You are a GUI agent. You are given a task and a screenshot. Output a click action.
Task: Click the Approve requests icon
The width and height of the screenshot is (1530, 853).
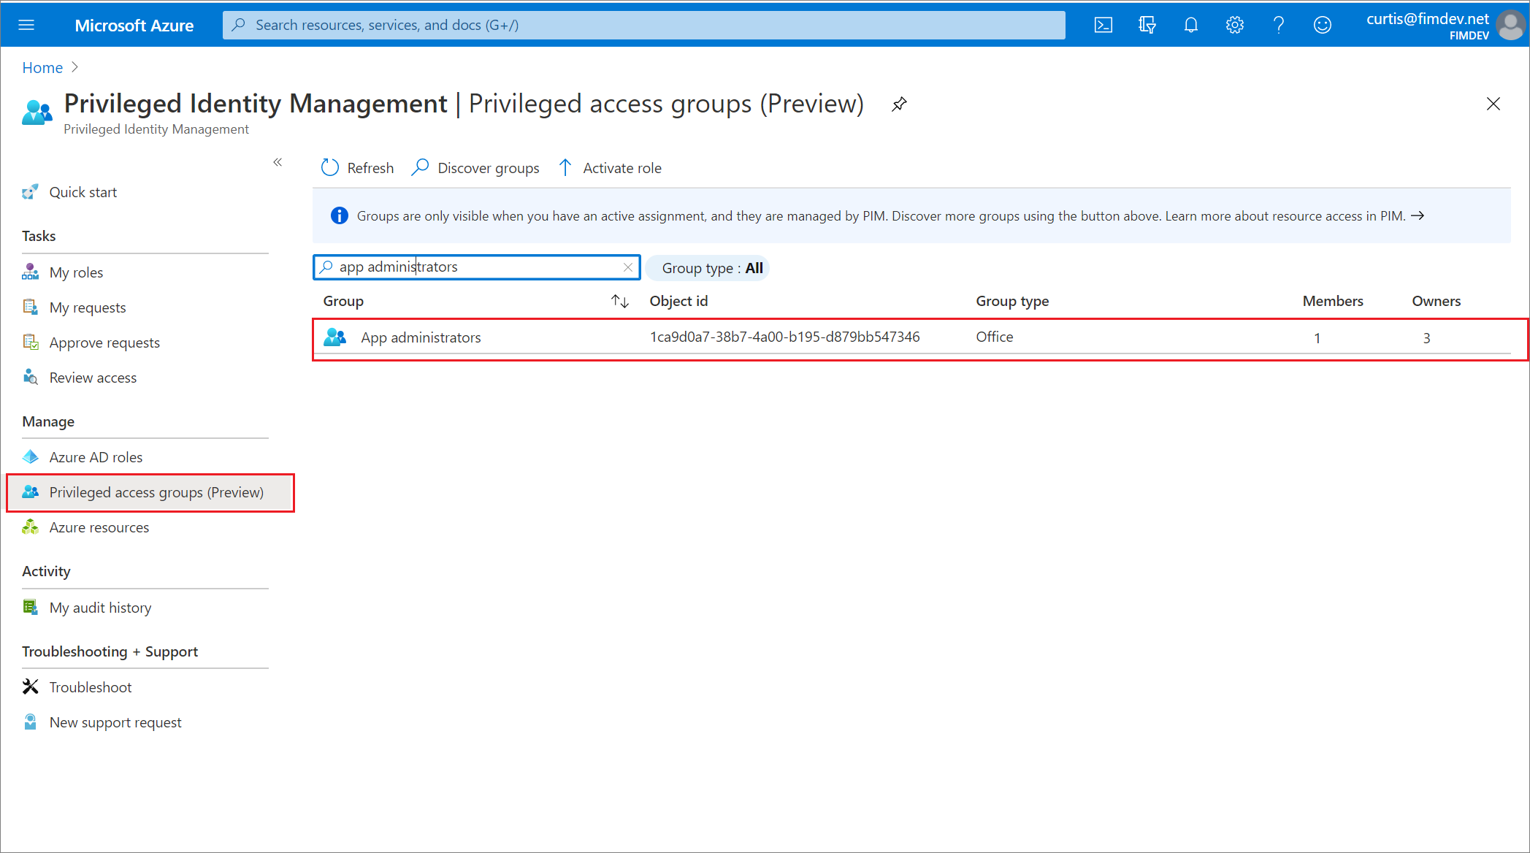pyautogui.click(x=30, y=342)
